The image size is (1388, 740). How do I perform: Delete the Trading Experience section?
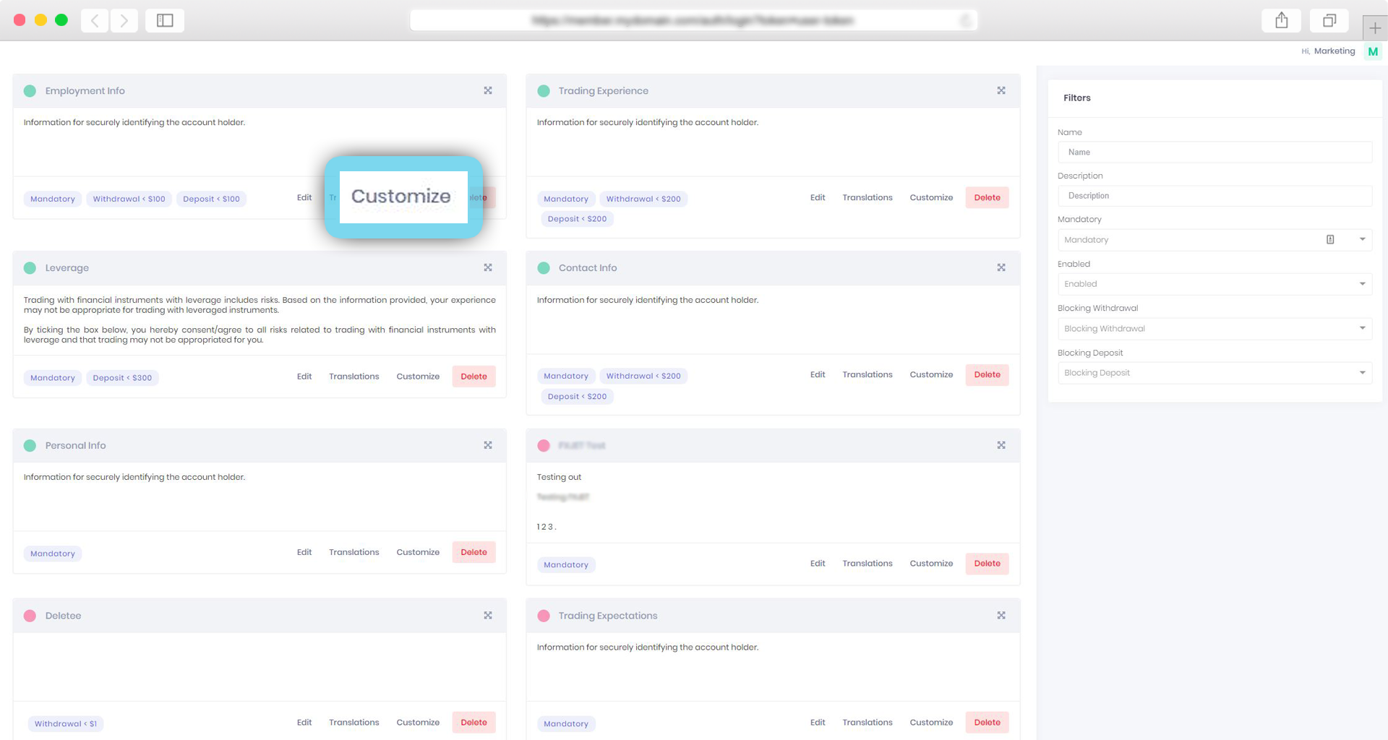point(987,198)
